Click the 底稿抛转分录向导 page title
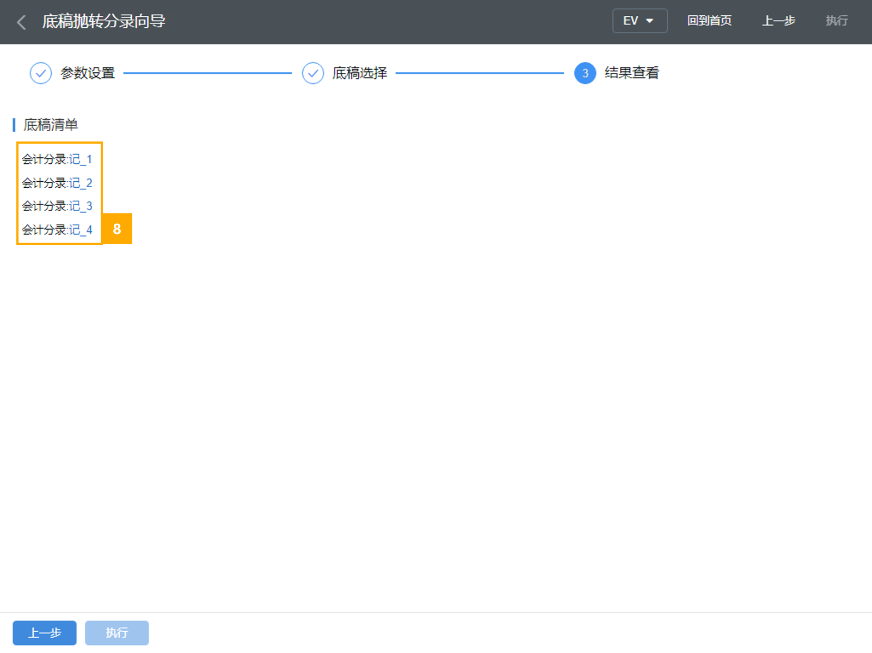Screen dimensions: 872x653 (x=104, y=22)
